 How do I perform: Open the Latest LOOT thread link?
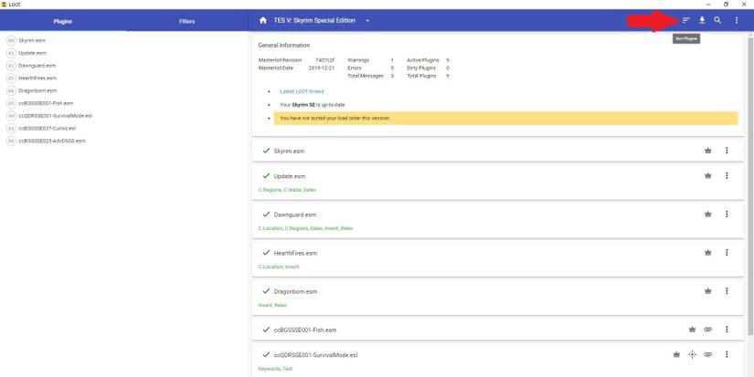pyautogui.click(x=302, y=91)
